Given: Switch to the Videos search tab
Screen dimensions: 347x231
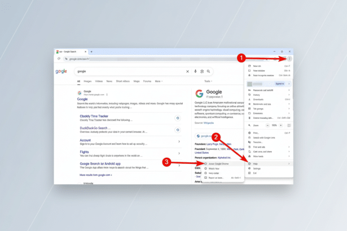Looking at the screenshot, I should pyautogui.click(x=99, y=81).
